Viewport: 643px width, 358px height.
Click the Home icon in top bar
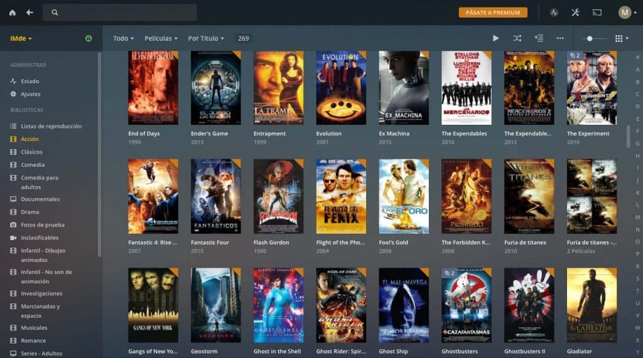pyautogui.click(x=13, y=13)
